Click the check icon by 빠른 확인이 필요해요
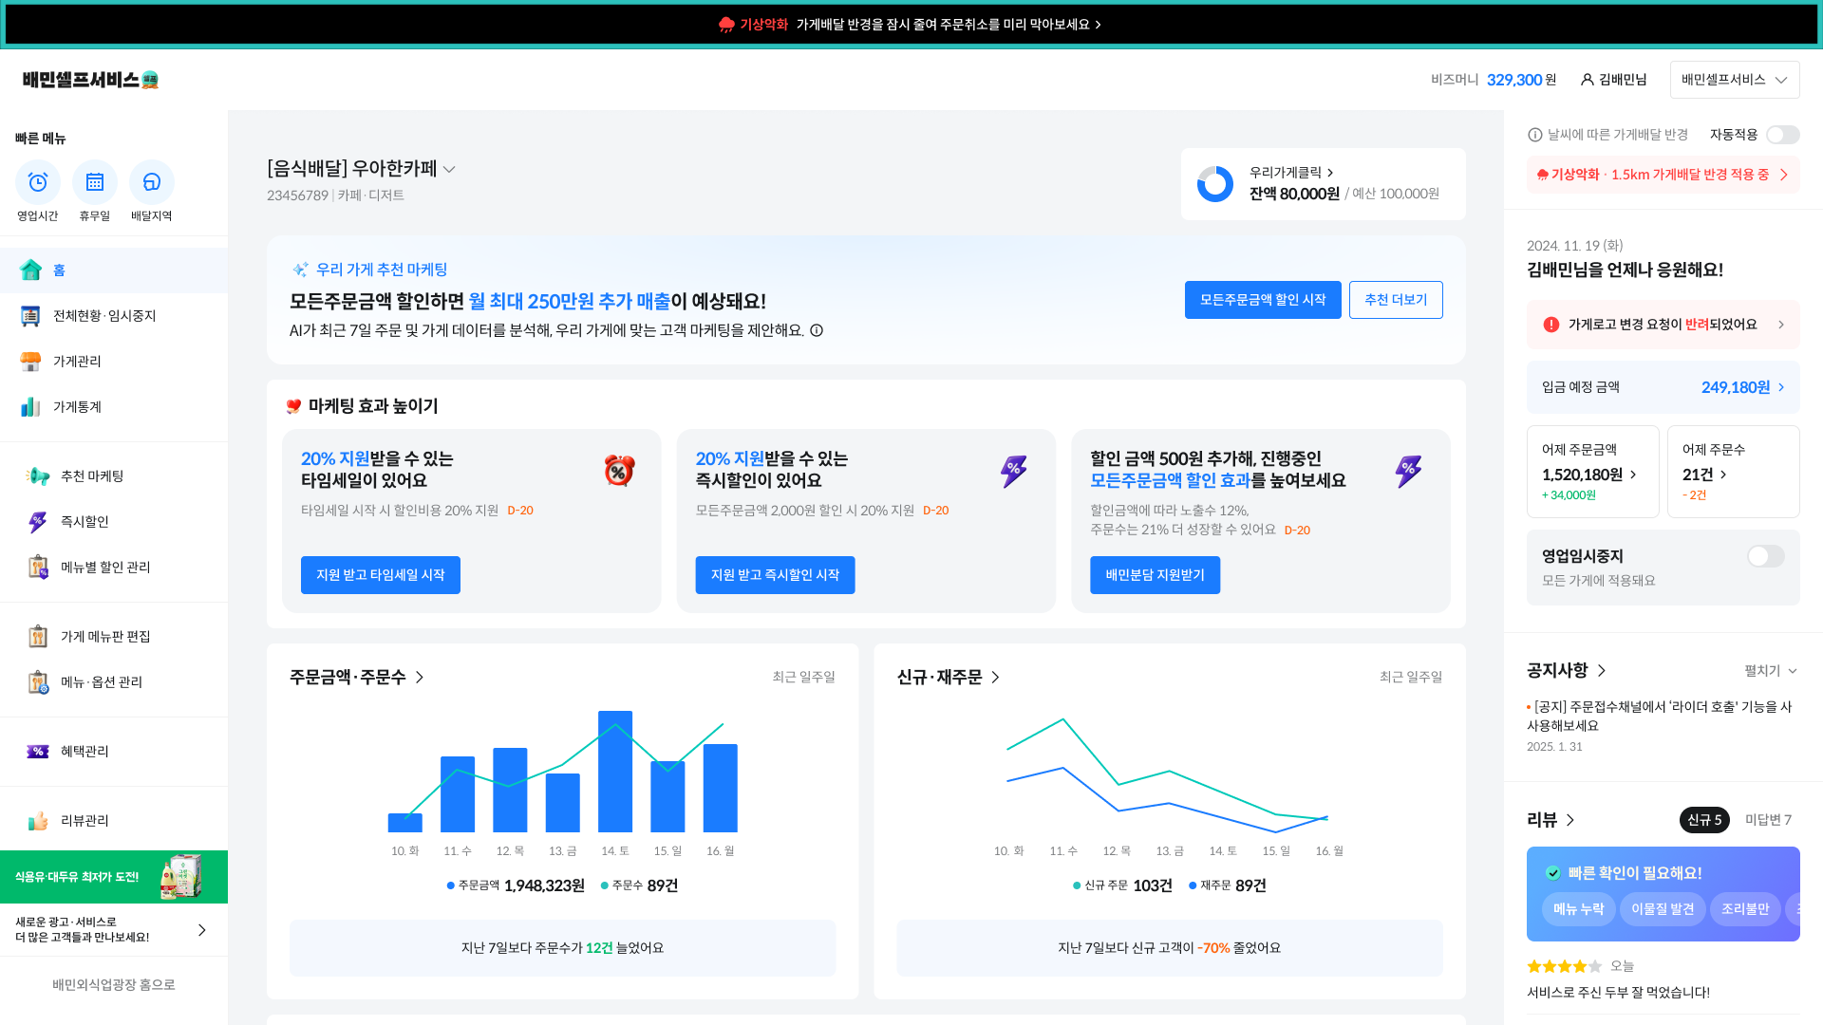The image size is (1823, 1025). pos(1553,873)
